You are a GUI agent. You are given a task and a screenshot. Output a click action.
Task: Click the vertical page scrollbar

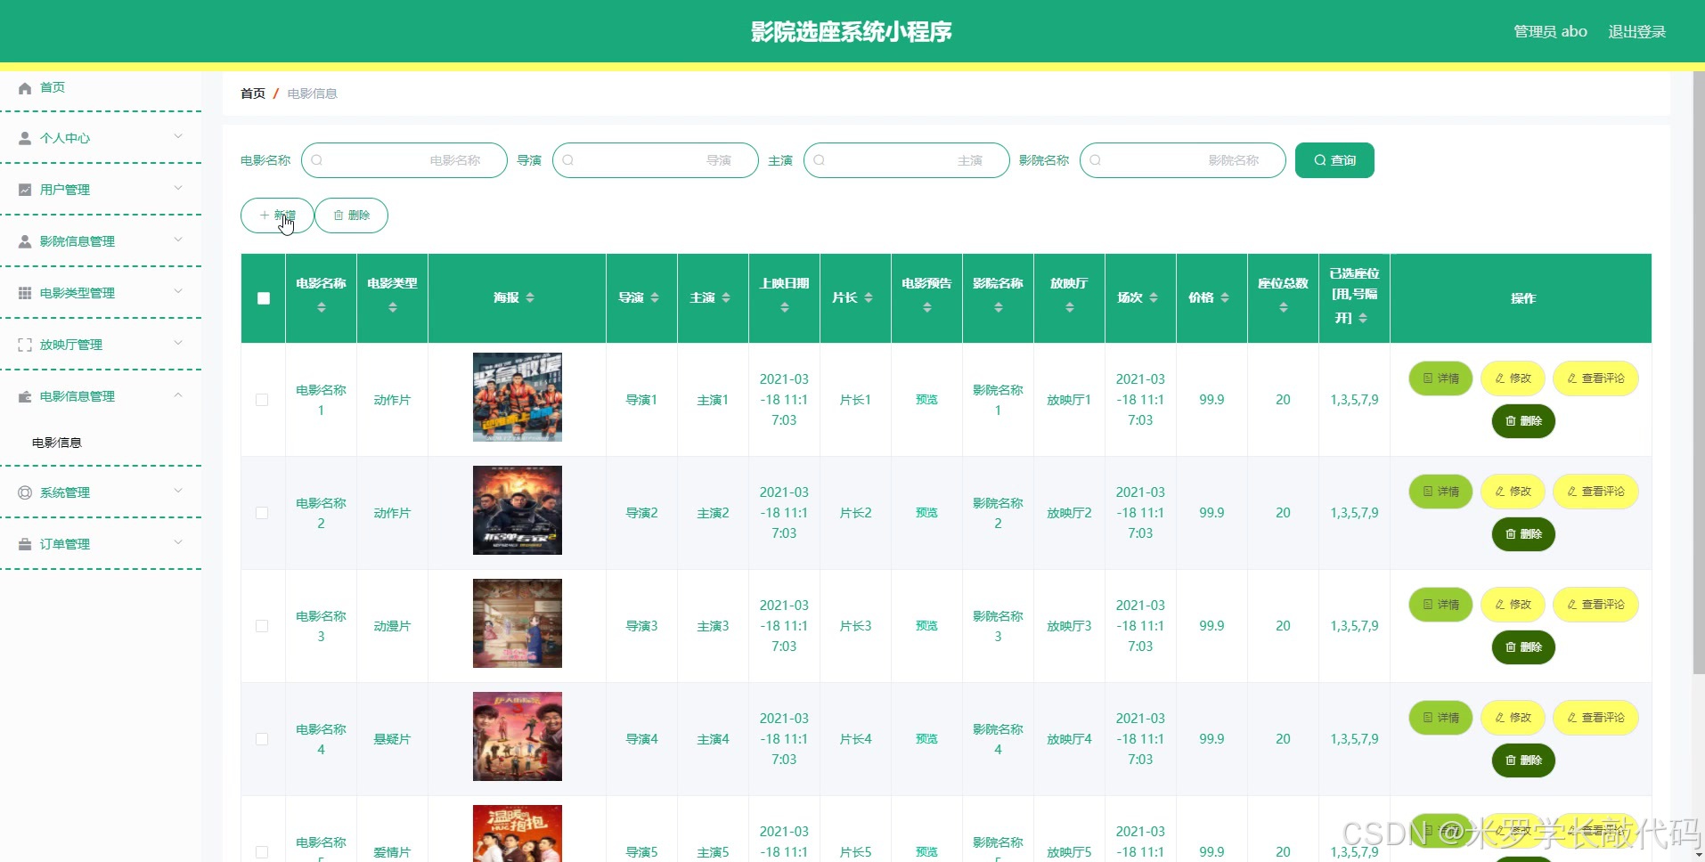[x=1699, y=372]
